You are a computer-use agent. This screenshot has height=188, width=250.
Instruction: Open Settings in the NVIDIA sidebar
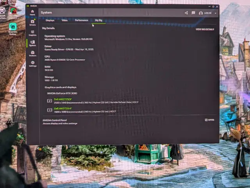pos(33,64)
